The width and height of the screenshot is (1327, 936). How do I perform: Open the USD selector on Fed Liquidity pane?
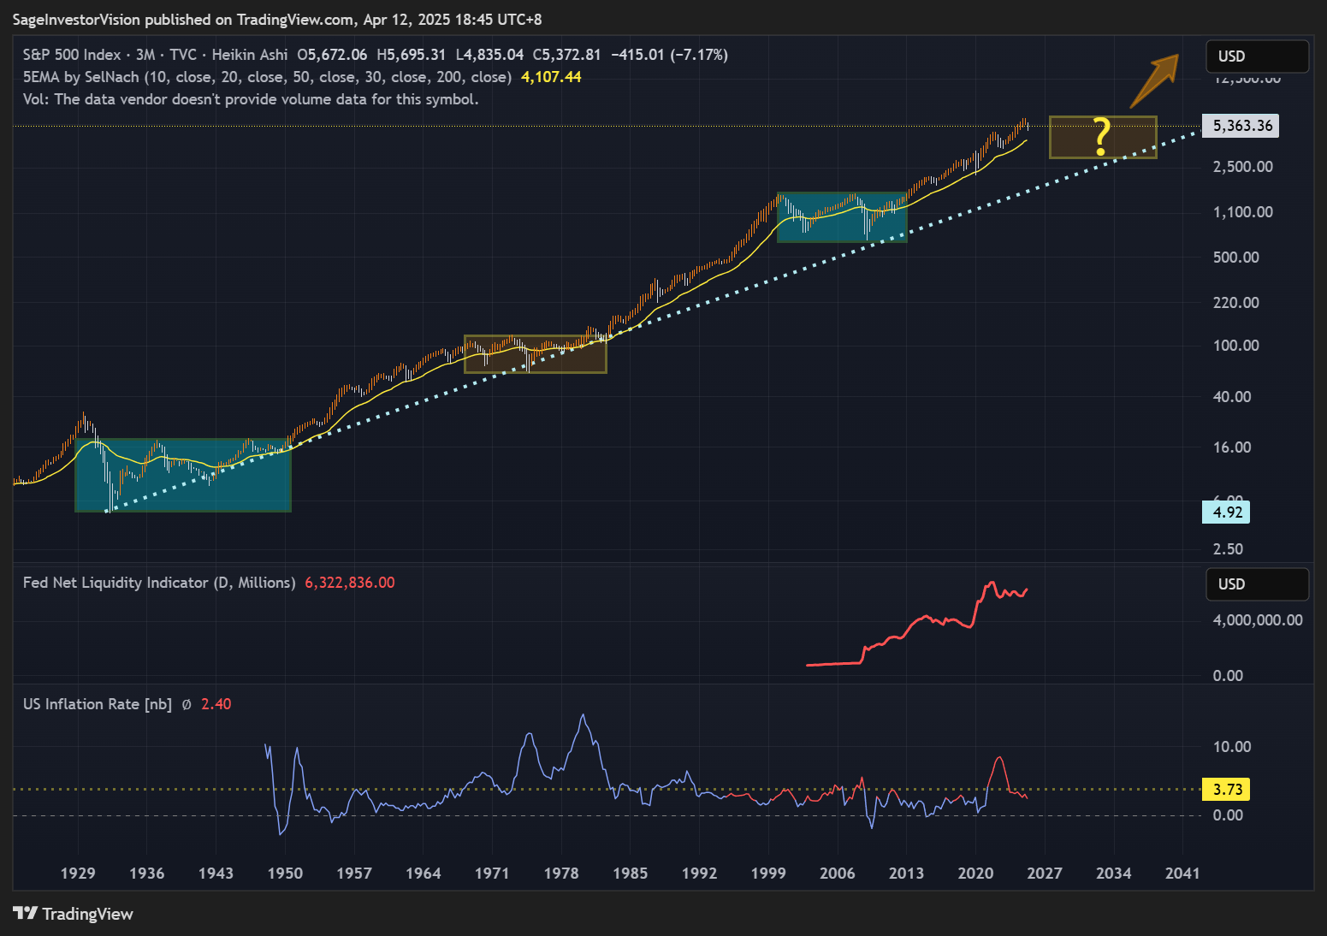pyautogui.click(x=1257, y=584)
